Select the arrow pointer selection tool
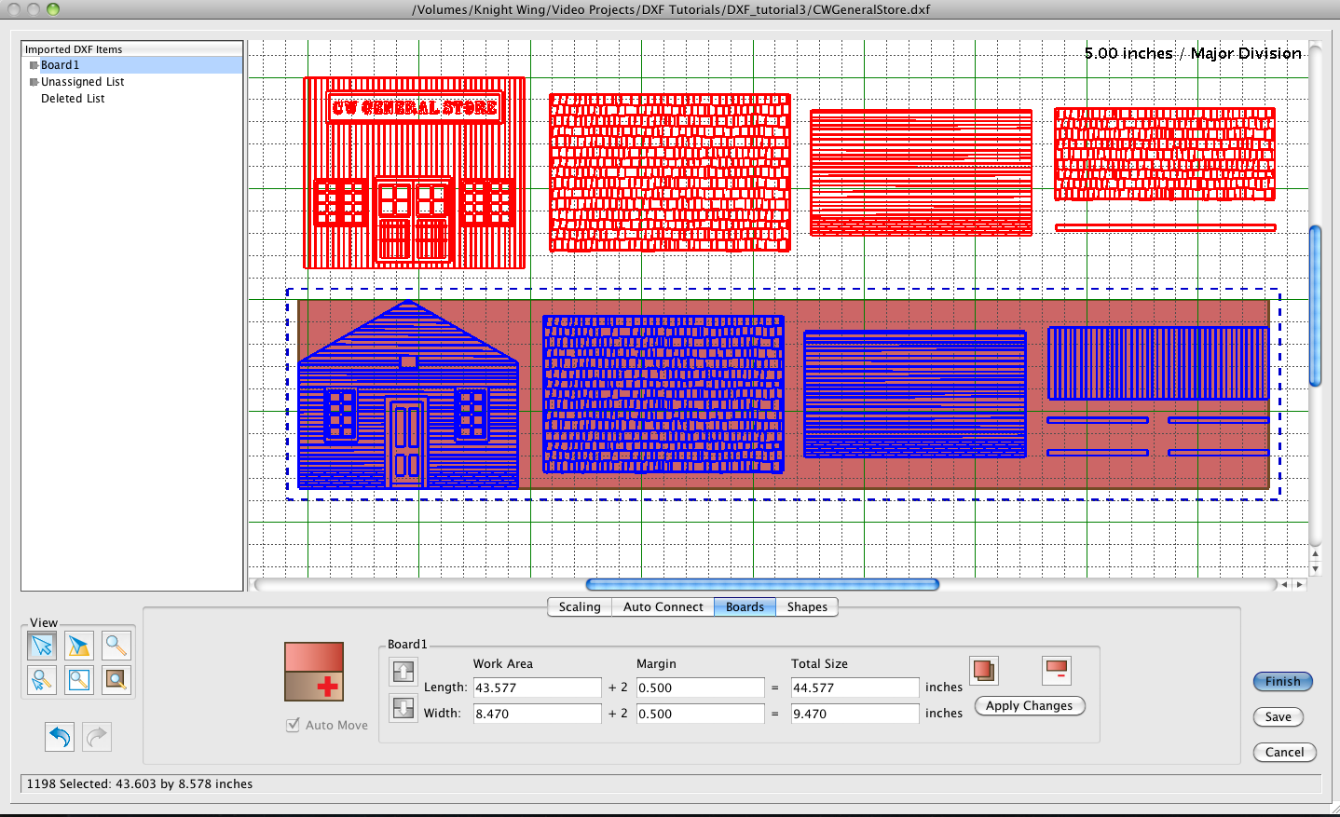This screenshot has height=817, width=1340. point(42,645)
